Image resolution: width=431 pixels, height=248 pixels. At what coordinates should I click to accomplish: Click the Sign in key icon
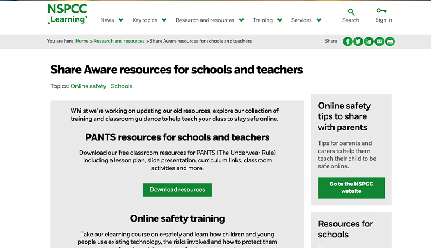coord(382,11)
